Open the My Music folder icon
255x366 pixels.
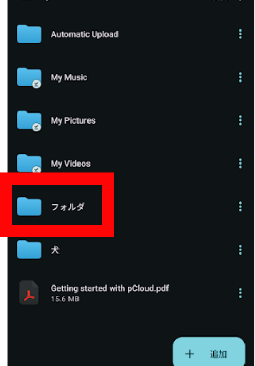pos(30,77)
